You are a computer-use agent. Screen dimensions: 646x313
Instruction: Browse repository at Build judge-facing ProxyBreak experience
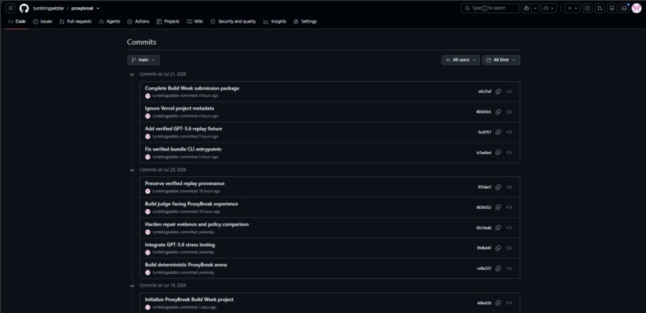coord(510,207)
